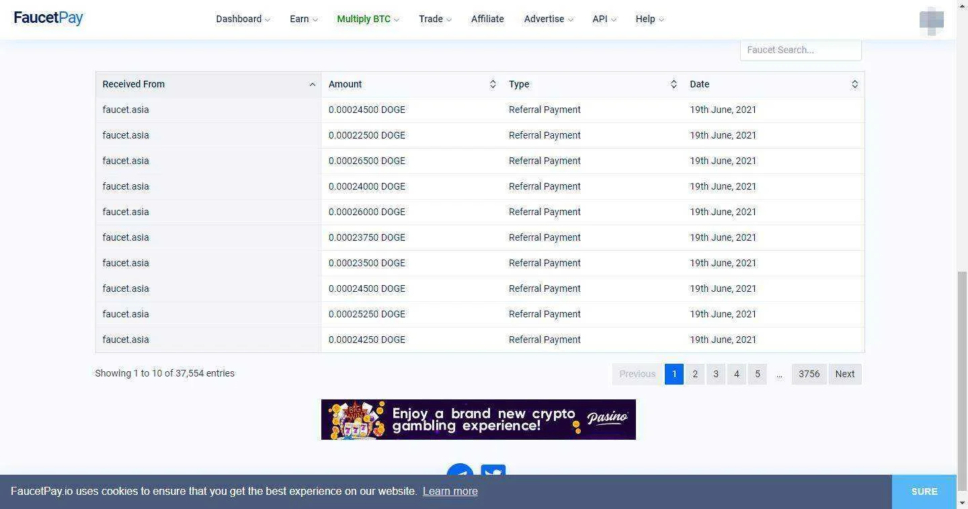Viewport: 968px width, 509px height.
Task: Expand the Help dropdown menu
Action: 649,19
